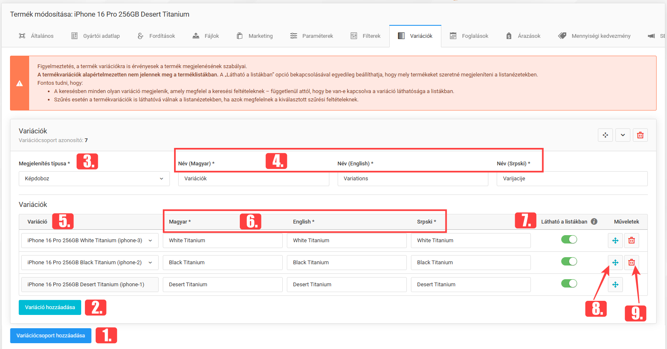Click the Variációcsoport hozzáadása button

click(51, 336)
